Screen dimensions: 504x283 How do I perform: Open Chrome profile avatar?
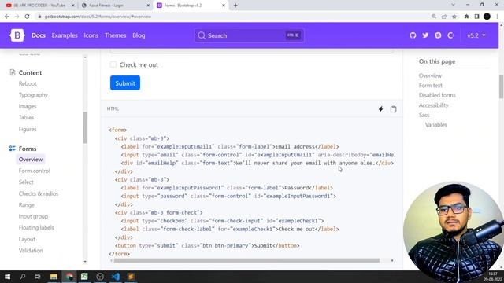click(x=487, y=17)
